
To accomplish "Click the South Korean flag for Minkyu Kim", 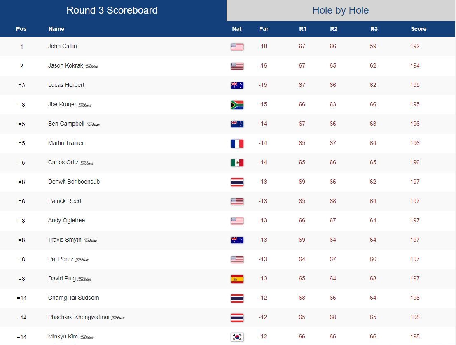I will point(237,337).
